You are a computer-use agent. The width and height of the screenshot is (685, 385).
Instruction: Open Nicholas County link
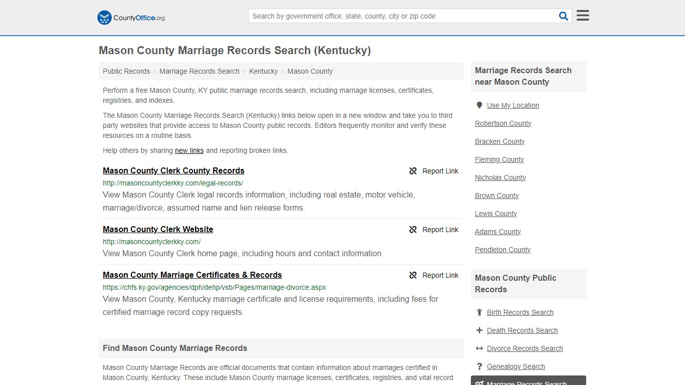pyautogui.click(x=500, y=177)
